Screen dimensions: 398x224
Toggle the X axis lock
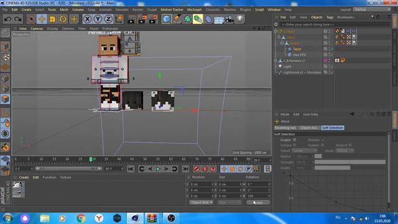tap(87, 19)
